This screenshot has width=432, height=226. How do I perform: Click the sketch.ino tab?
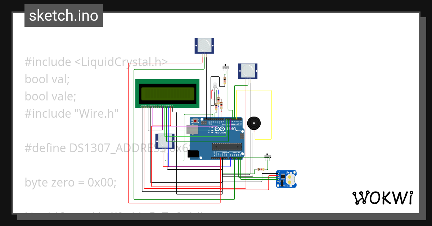click(x=63, y=15)
